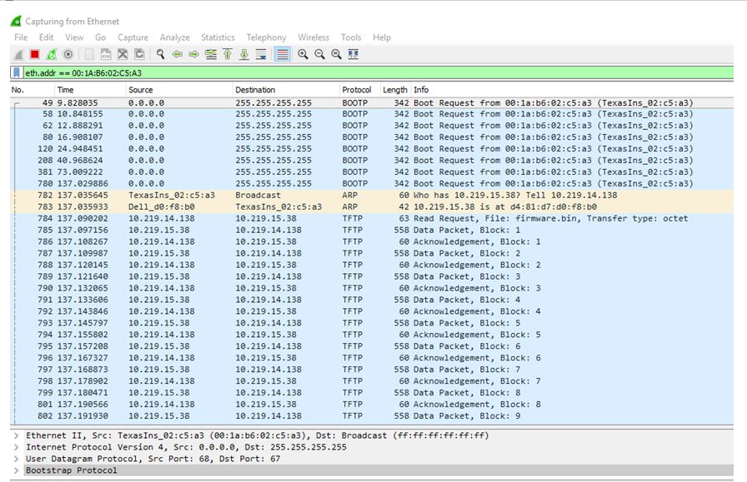This screenshot has height=482, width=747.
Task: Toggle auto-scroll during live capture
Action: pos(261,54)
